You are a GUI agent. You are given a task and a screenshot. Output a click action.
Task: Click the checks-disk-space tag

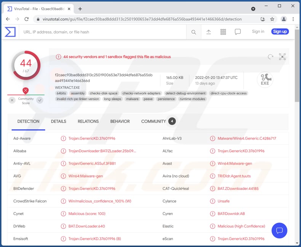(104, 93)
